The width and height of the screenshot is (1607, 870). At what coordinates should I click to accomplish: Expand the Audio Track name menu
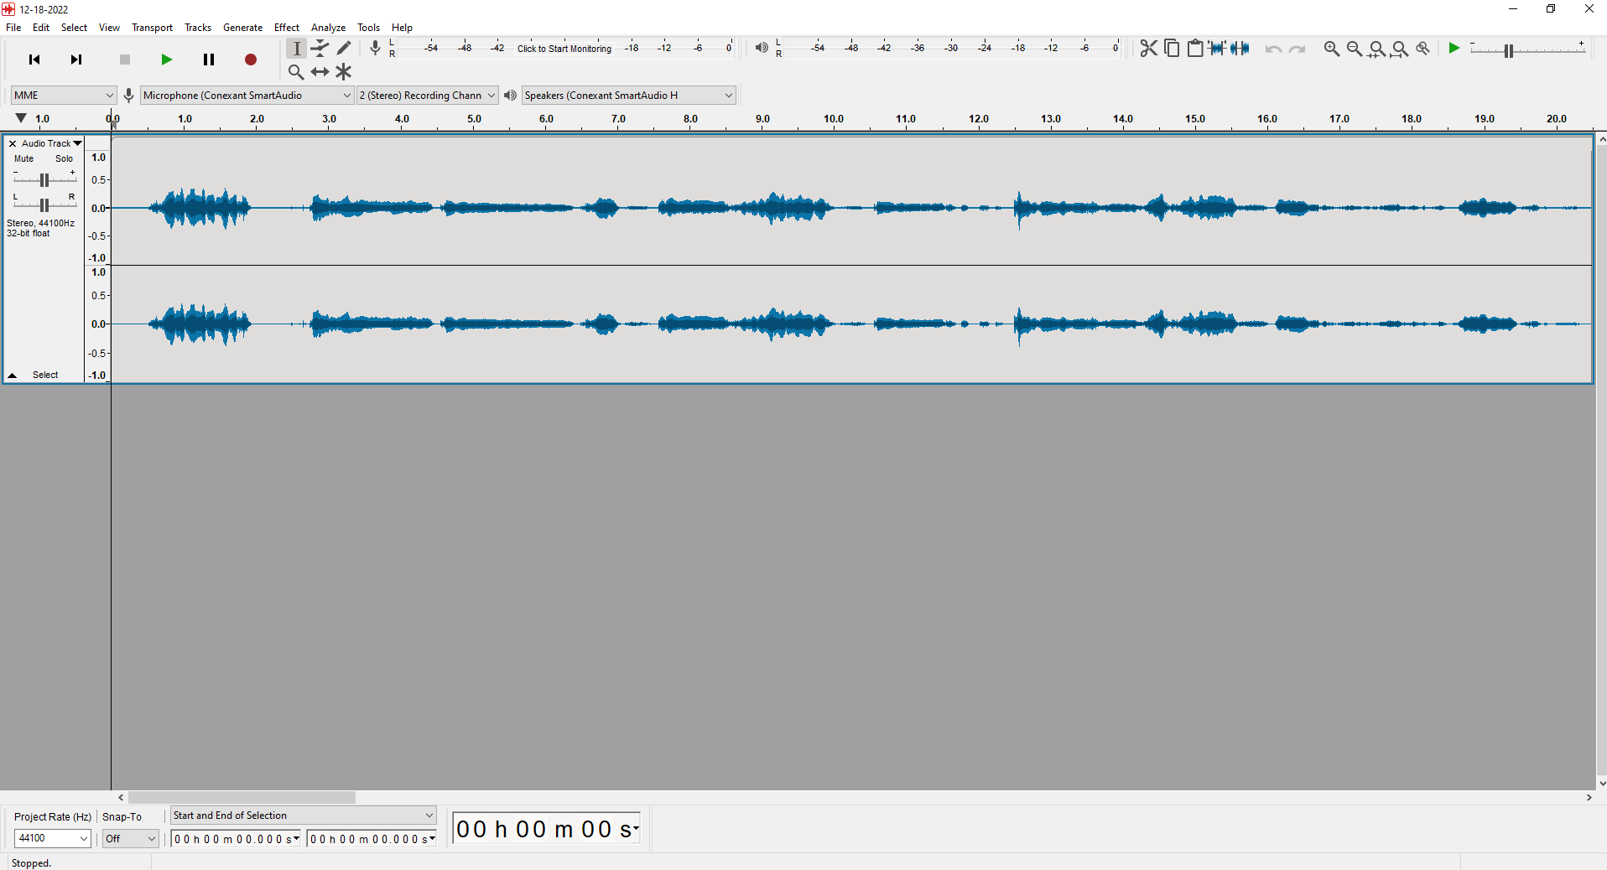click(x=51, y=143)
